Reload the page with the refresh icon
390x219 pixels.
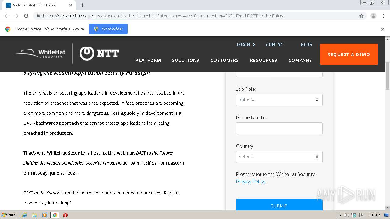26,16
